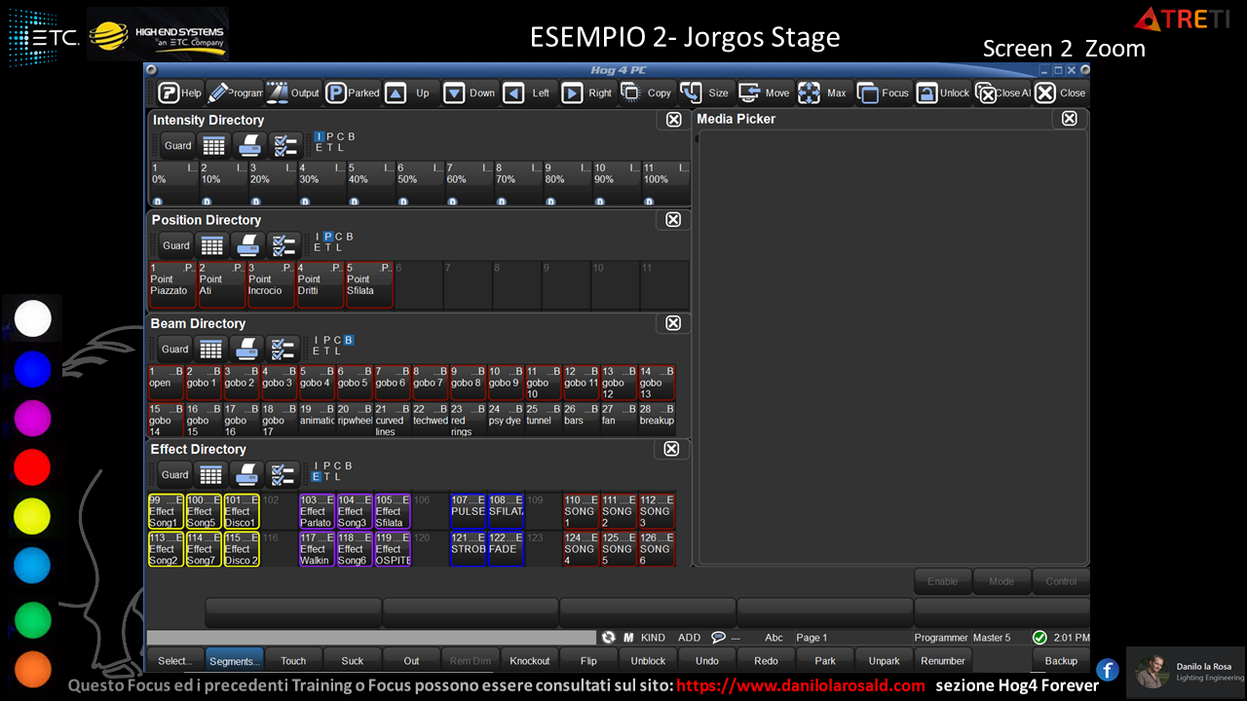Click the Size window toolbar button

click(x=705, y=93)
